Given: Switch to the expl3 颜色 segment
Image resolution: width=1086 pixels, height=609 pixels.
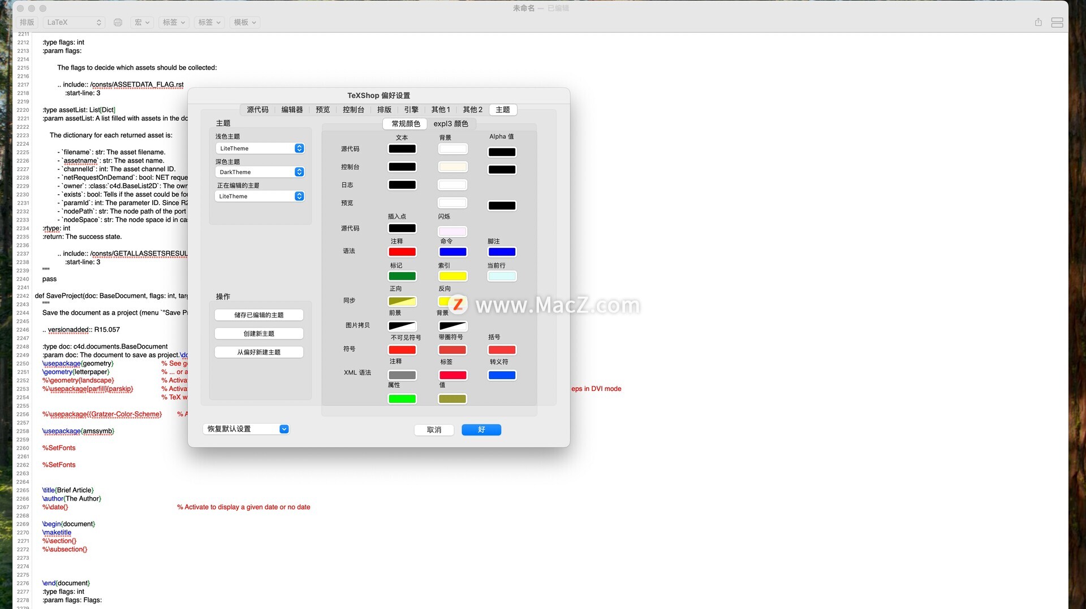Looking at the screenshot, I should tap(451, 124).
